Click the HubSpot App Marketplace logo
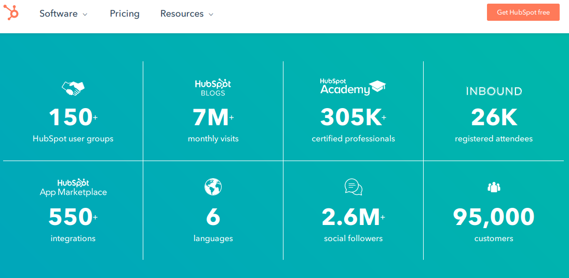This screenshot has height=278, width=569. 73,188
